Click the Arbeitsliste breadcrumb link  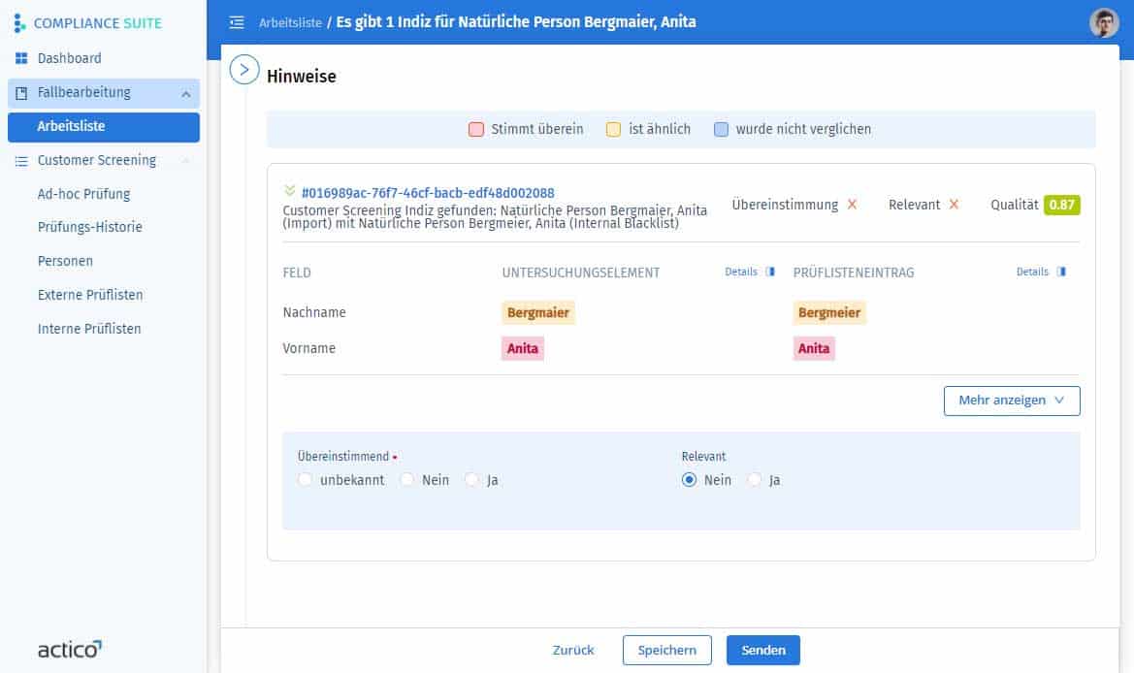point(290,22)
